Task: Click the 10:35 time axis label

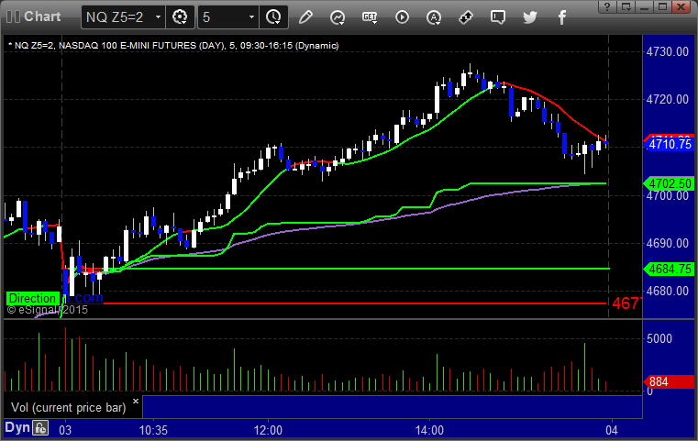Action: click(153, 430)
